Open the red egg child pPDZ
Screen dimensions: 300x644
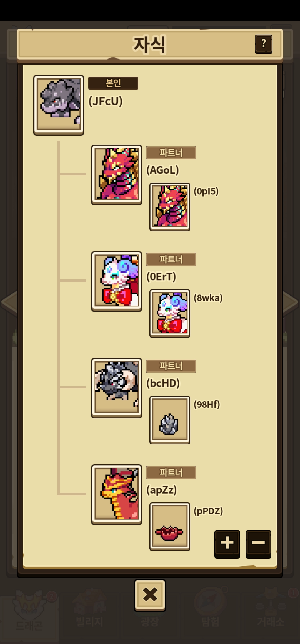point(170,526)
